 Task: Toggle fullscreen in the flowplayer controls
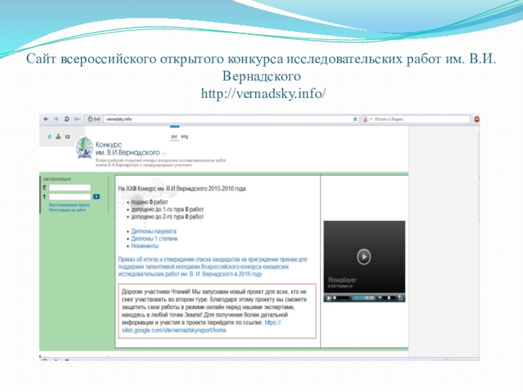[x=401, y=298]
